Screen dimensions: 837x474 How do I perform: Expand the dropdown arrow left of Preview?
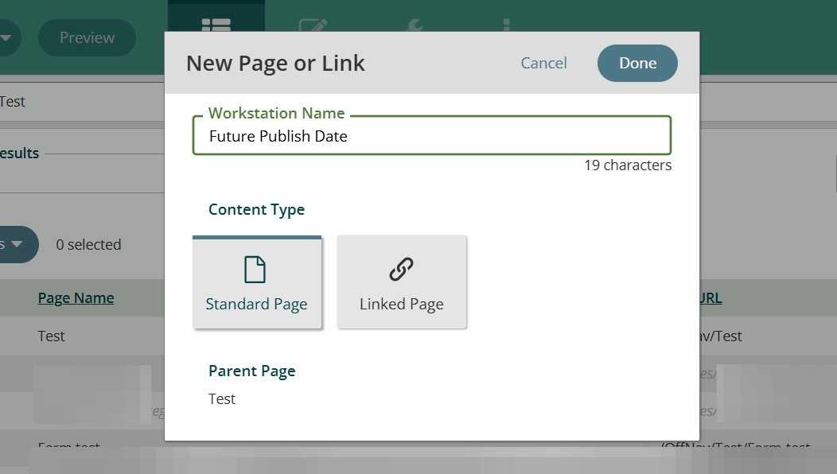6,37
